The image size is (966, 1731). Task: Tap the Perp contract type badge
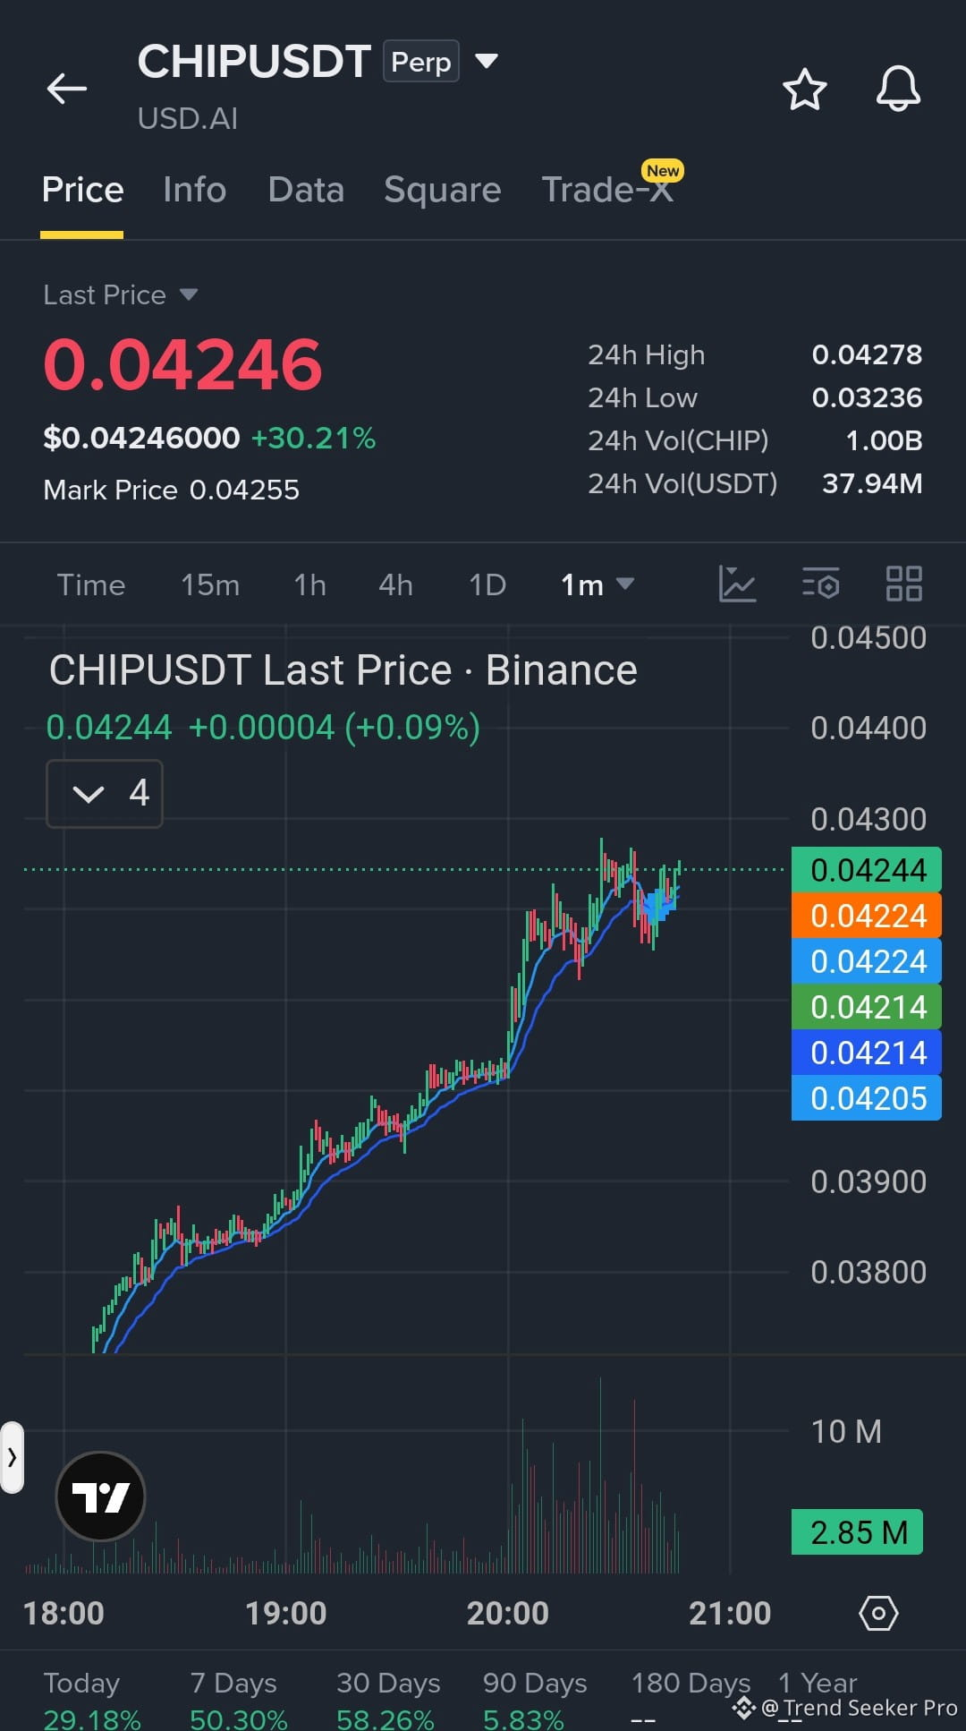click(x=421, y=61)
